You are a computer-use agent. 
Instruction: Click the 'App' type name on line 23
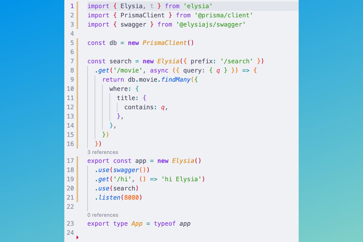(137, 224)
